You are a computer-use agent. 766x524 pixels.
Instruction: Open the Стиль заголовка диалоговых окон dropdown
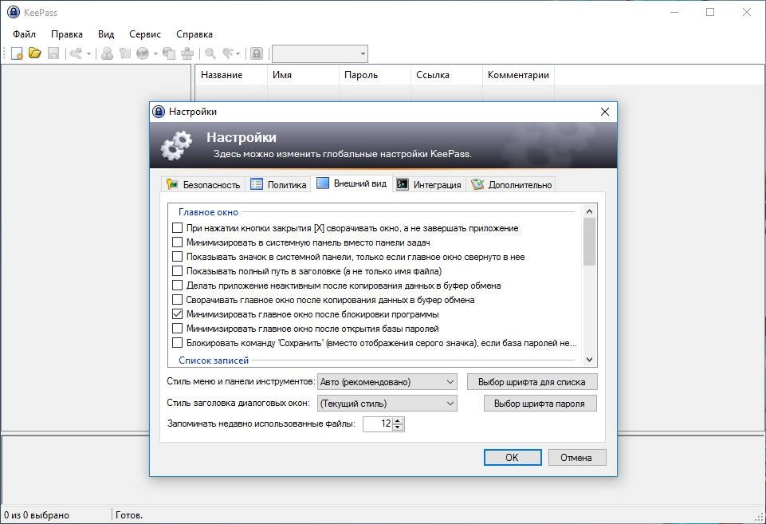coord(387,404)
